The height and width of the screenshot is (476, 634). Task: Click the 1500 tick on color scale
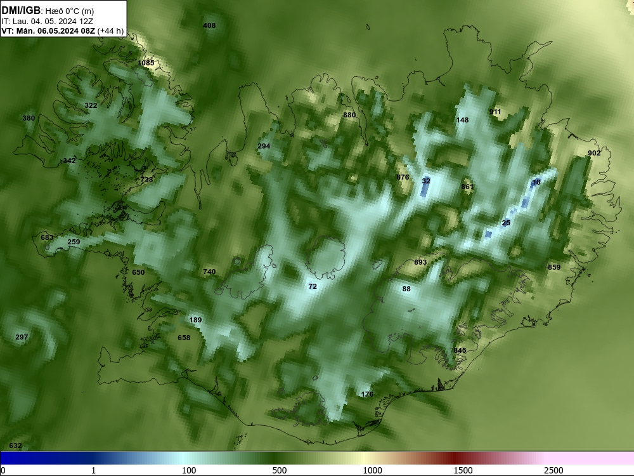tap(463, 470)
